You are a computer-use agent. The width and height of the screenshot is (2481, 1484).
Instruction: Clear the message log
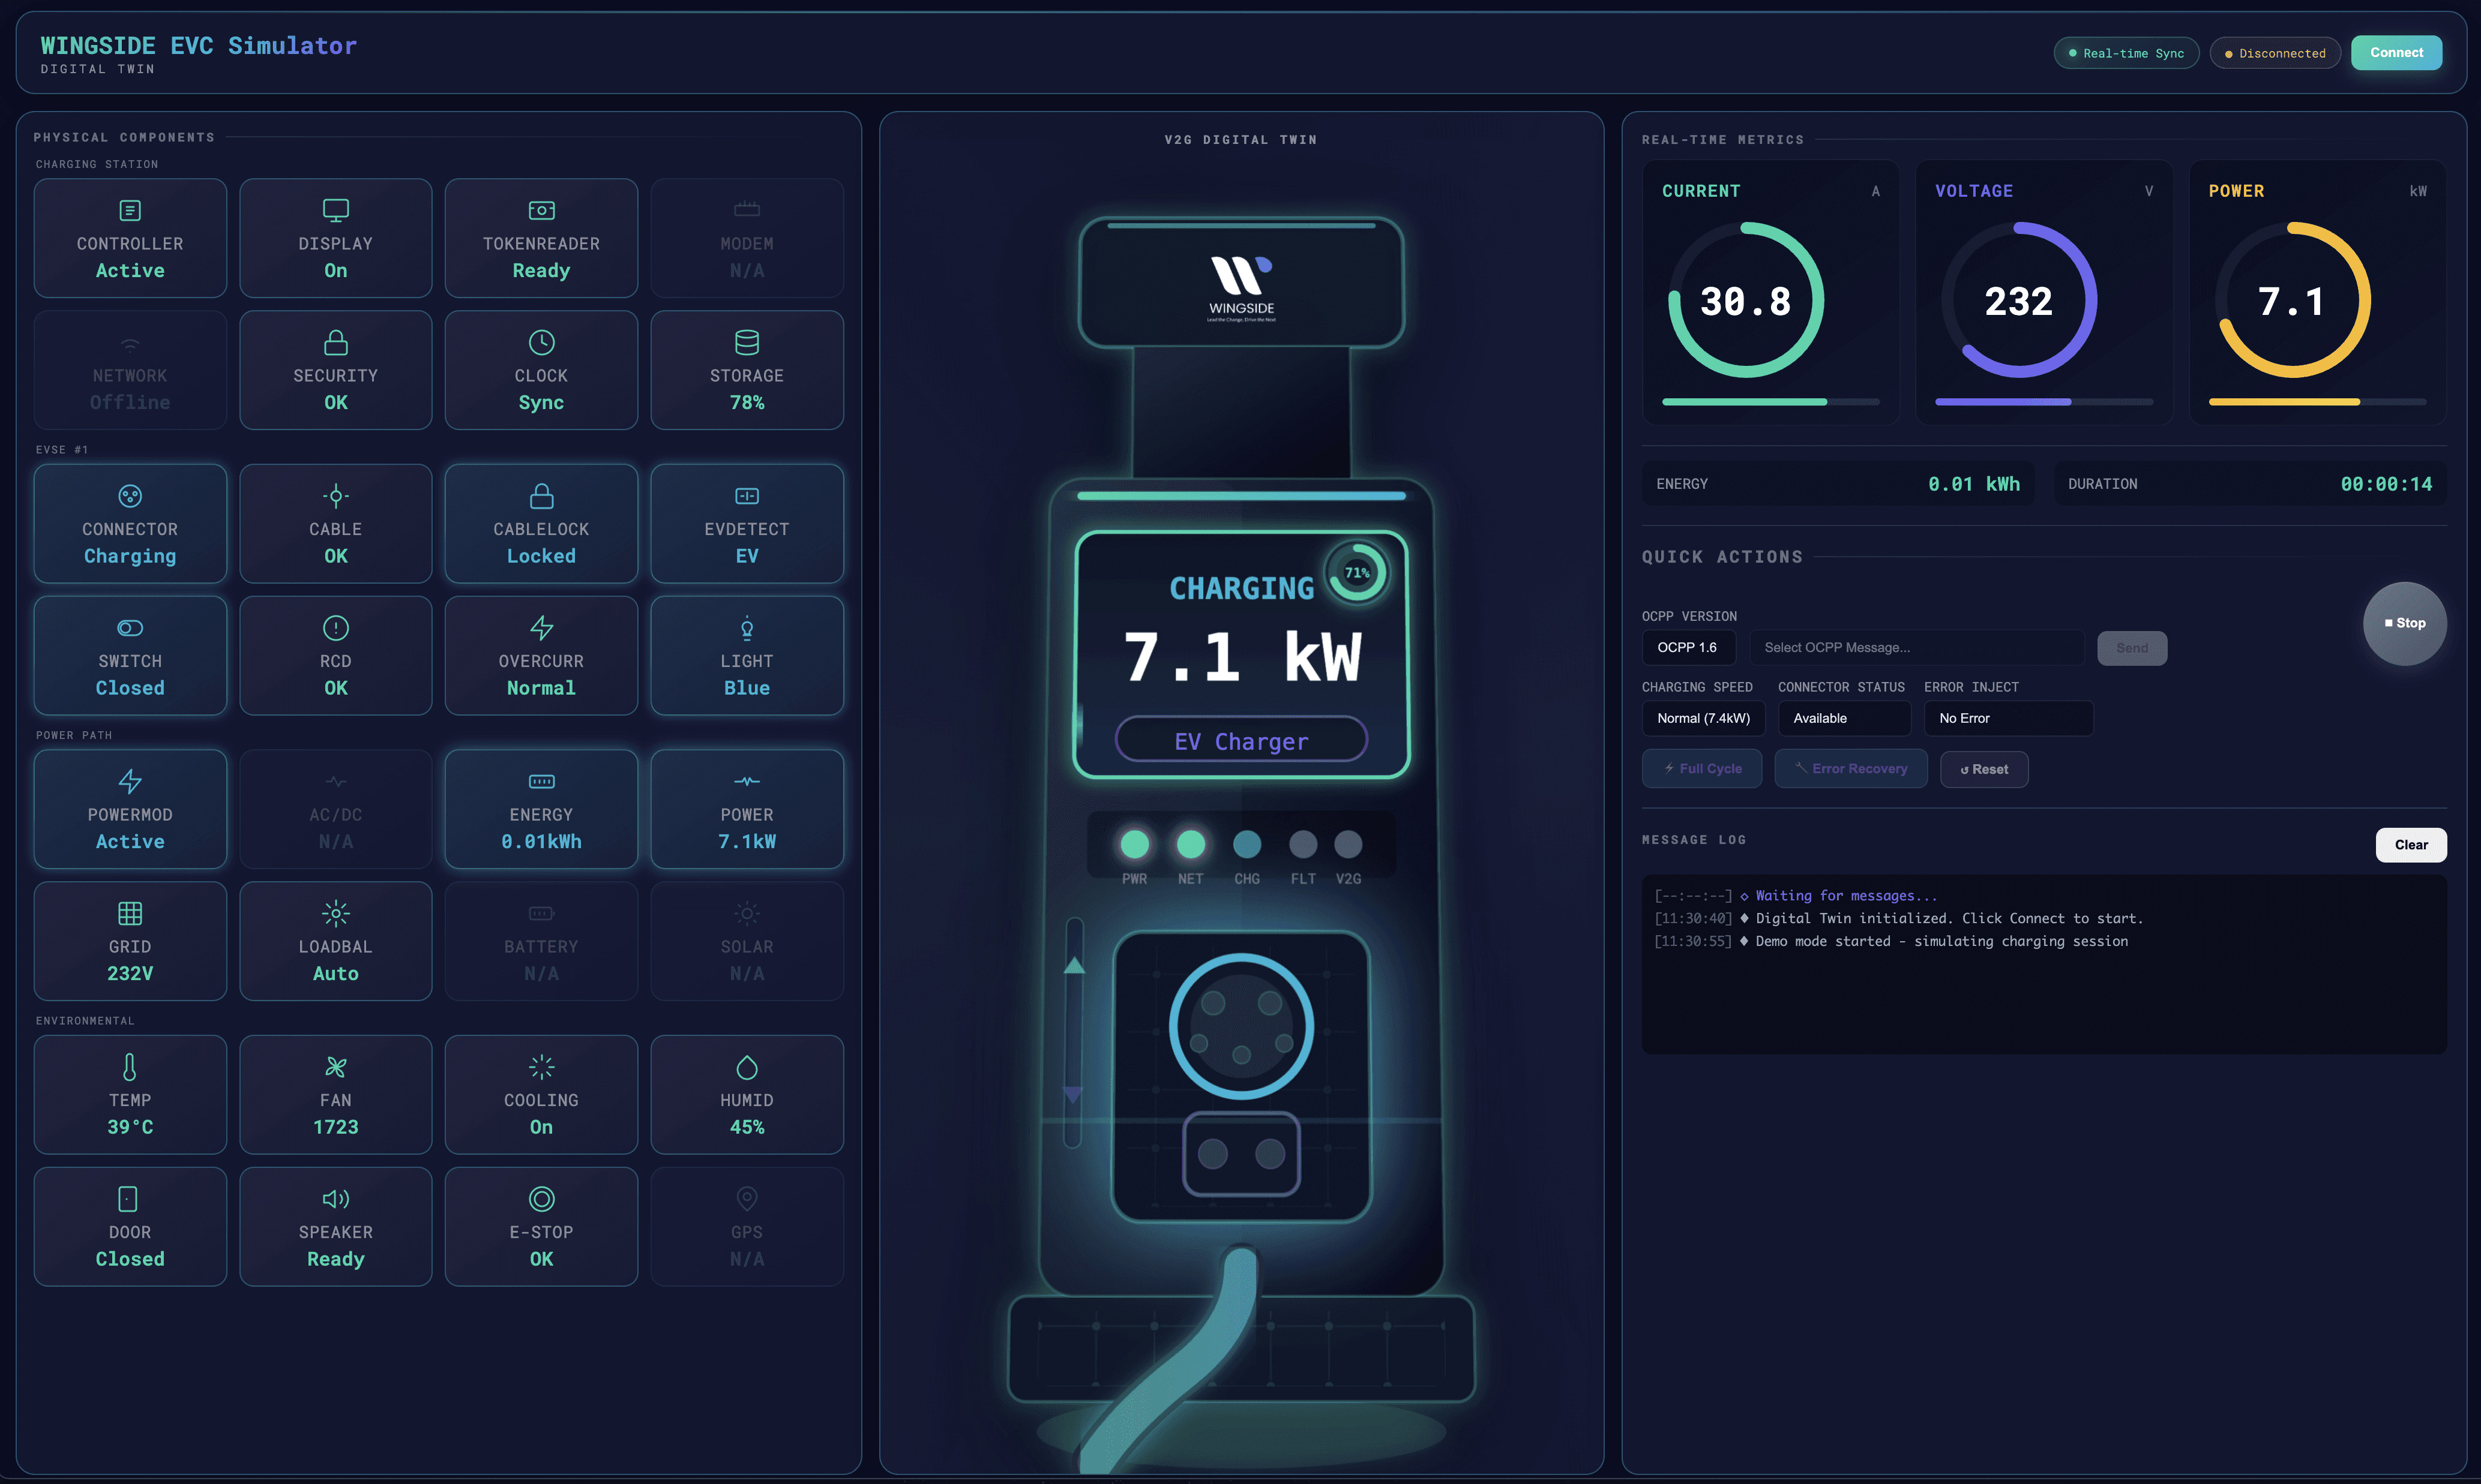pyautogui.click(x=2410, y=845)
